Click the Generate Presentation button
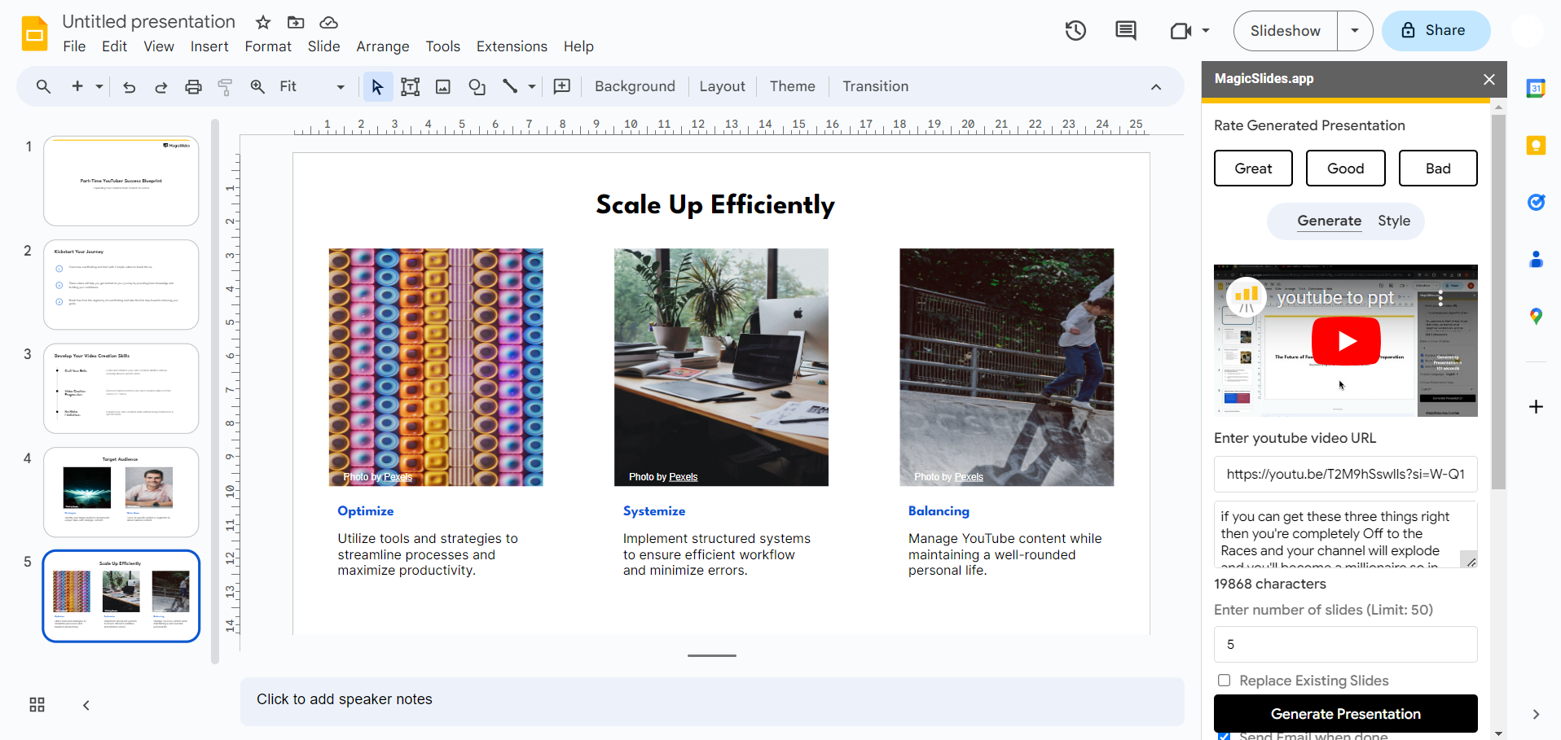Viewport: 1561px width, 740px height. coord(1345,714)
